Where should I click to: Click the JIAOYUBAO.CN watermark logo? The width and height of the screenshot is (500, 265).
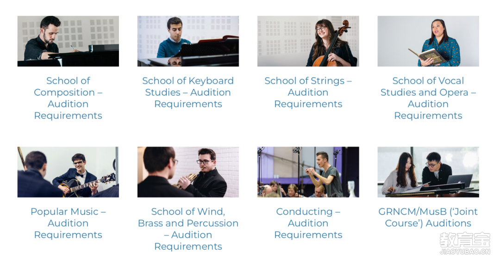click(x=465, y=244)
